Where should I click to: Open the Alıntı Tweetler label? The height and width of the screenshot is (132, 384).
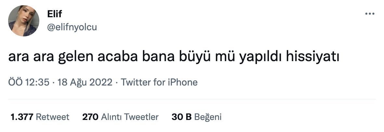[130, 117]
